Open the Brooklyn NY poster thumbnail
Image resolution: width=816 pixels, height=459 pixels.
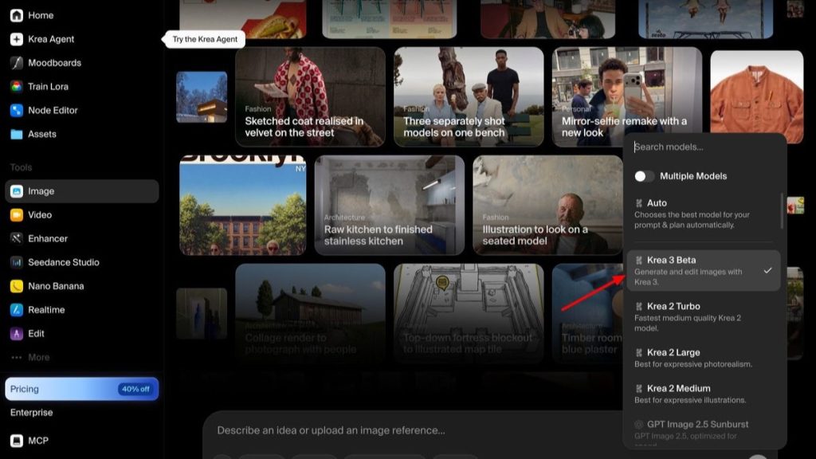(x=242, y=205)
